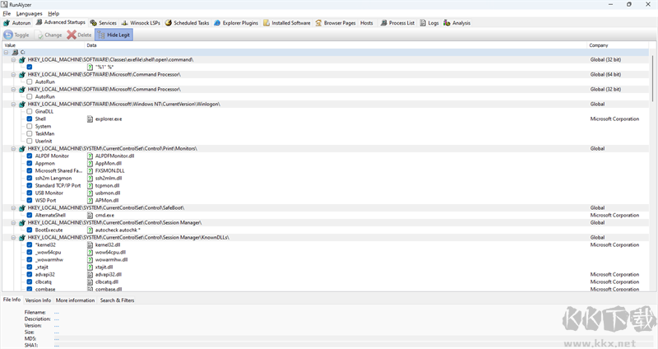
Task: Switch to the Logs tab
Action: click(429, 23)
